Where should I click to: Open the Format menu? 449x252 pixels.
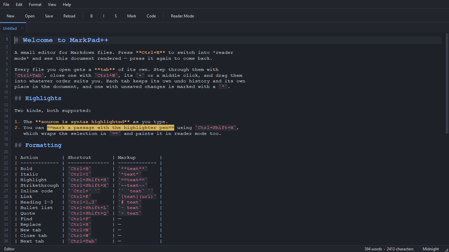click(x=35, y=5)
